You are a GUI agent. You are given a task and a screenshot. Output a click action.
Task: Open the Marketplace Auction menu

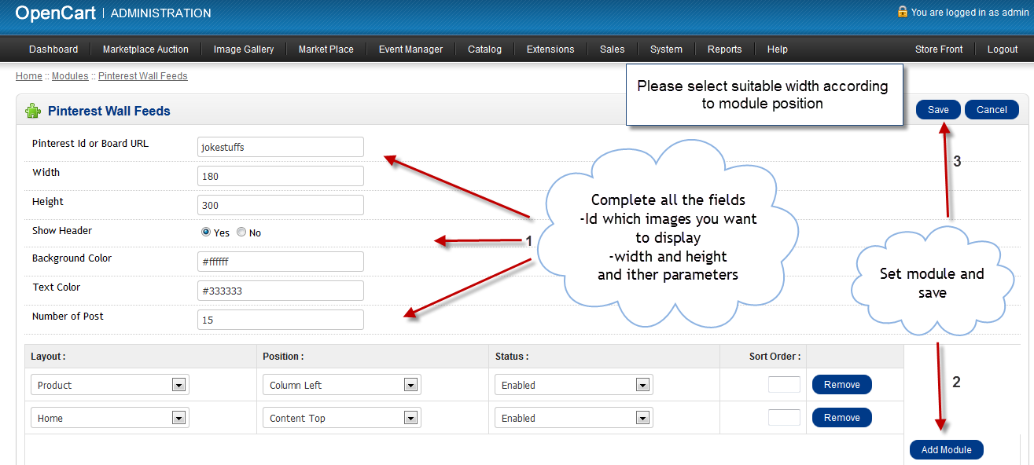(145, 49)
